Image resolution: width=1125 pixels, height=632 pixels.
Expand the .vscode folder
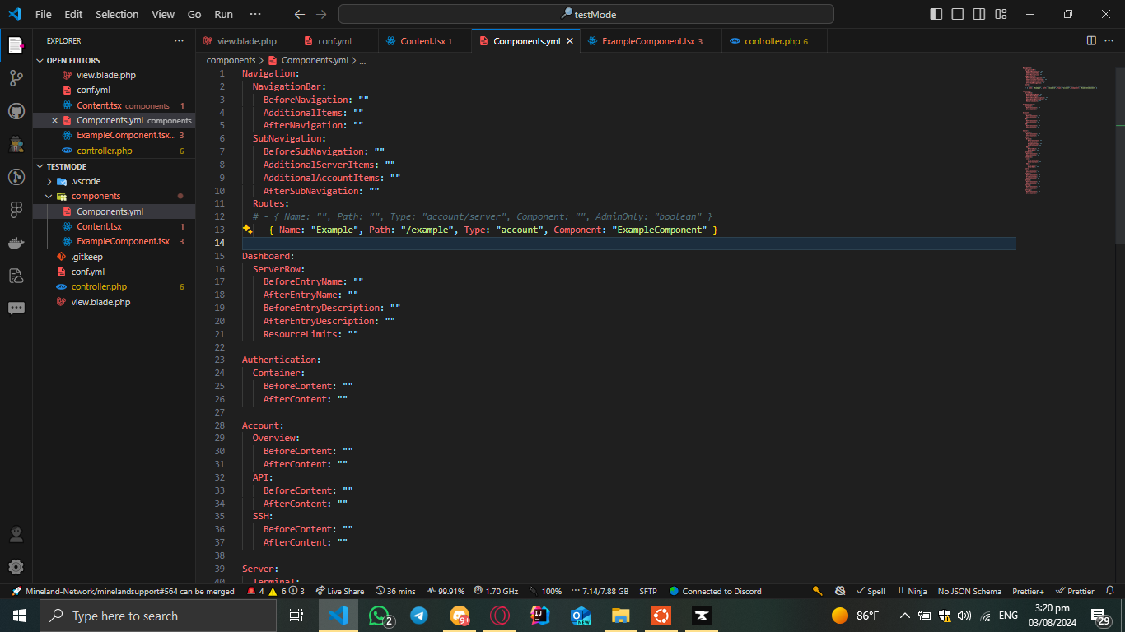tap(114, 181)
